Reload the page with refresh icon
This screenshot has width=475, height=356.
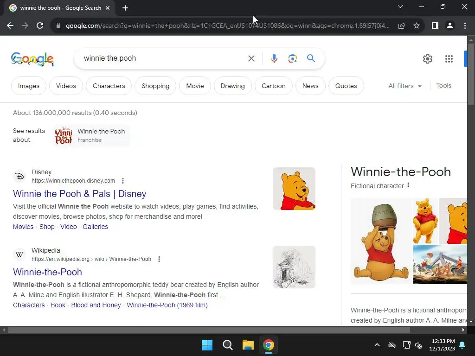point(40,26)
